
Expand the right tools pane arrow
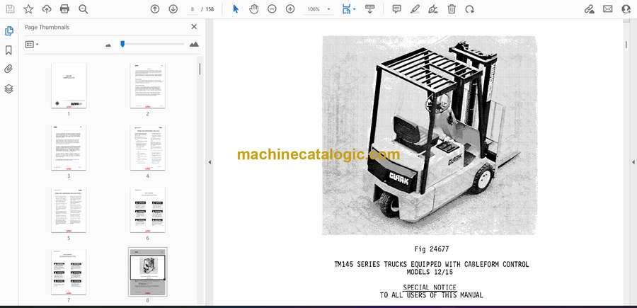point(633,162)
